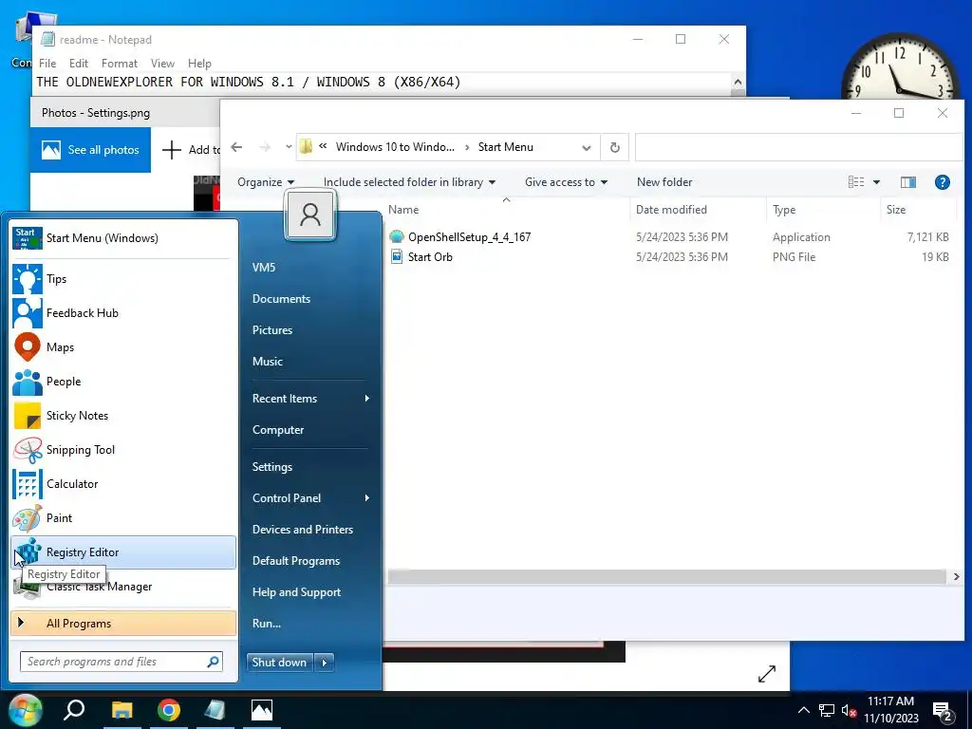
Task: Click See all photos in Photos
Action: (x=90, y=150)
